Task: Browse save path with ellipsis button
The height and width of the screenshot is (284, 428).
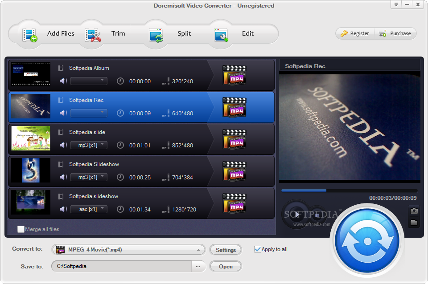Action: tap(198, 267)
